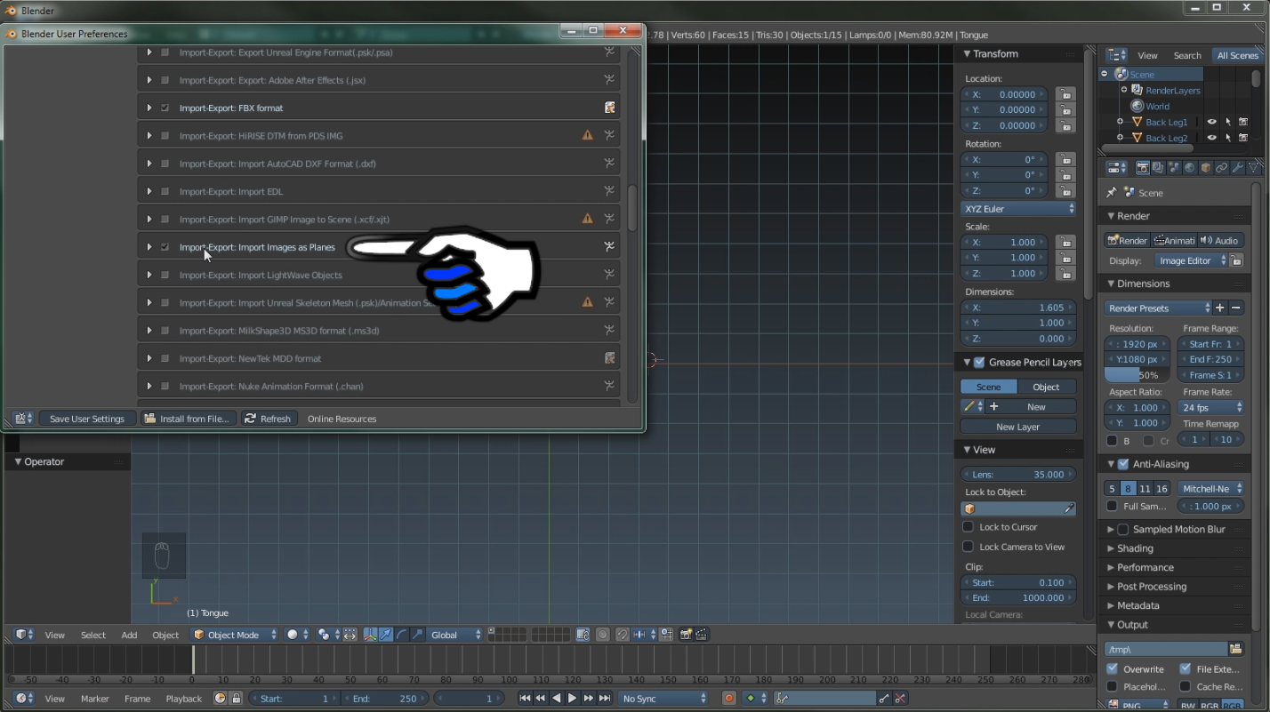Image resolution: width=1270 pixels, height=712 pixels.
Task: Open output folder browser icon
Action: [x=1235, y=649]
